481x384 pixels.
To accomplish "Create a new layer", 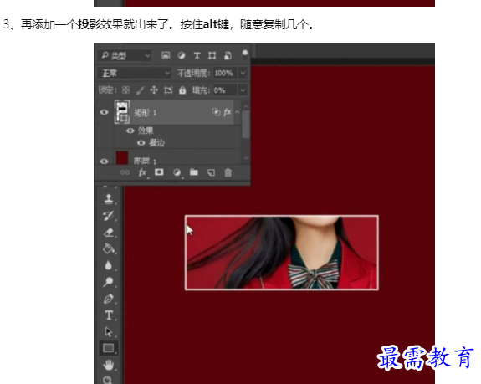I will pyautogui.click(x=211, y=172).
